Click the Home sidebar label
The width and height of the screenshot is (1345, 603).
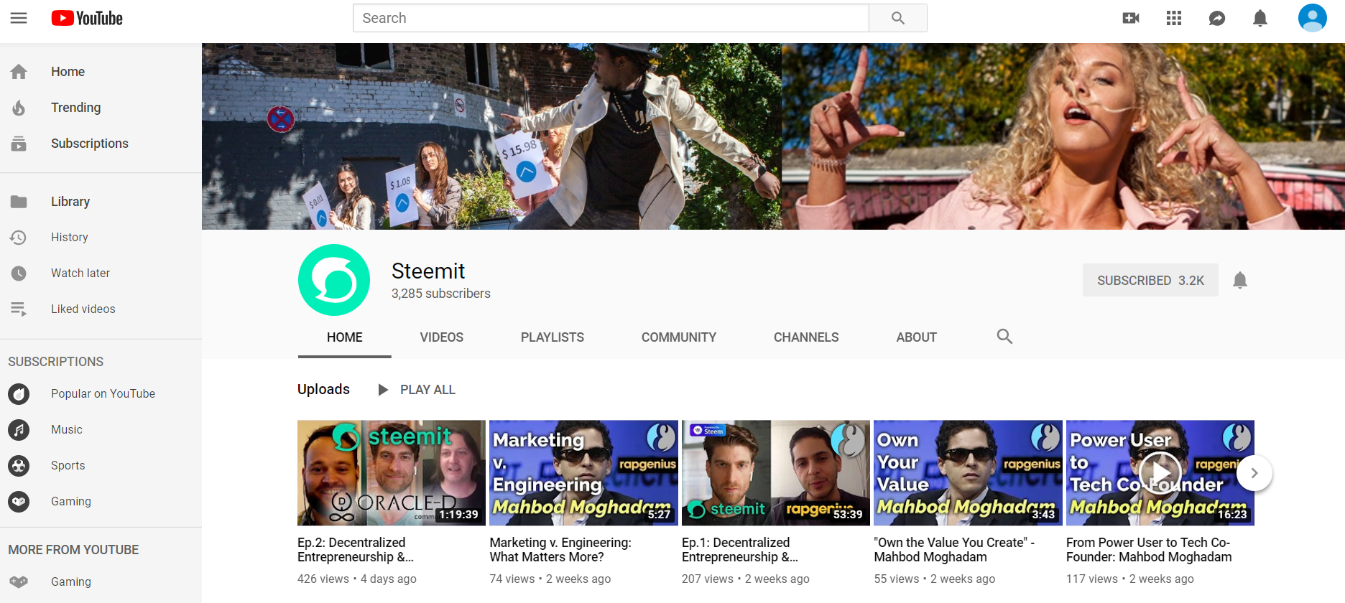point(68,72)
